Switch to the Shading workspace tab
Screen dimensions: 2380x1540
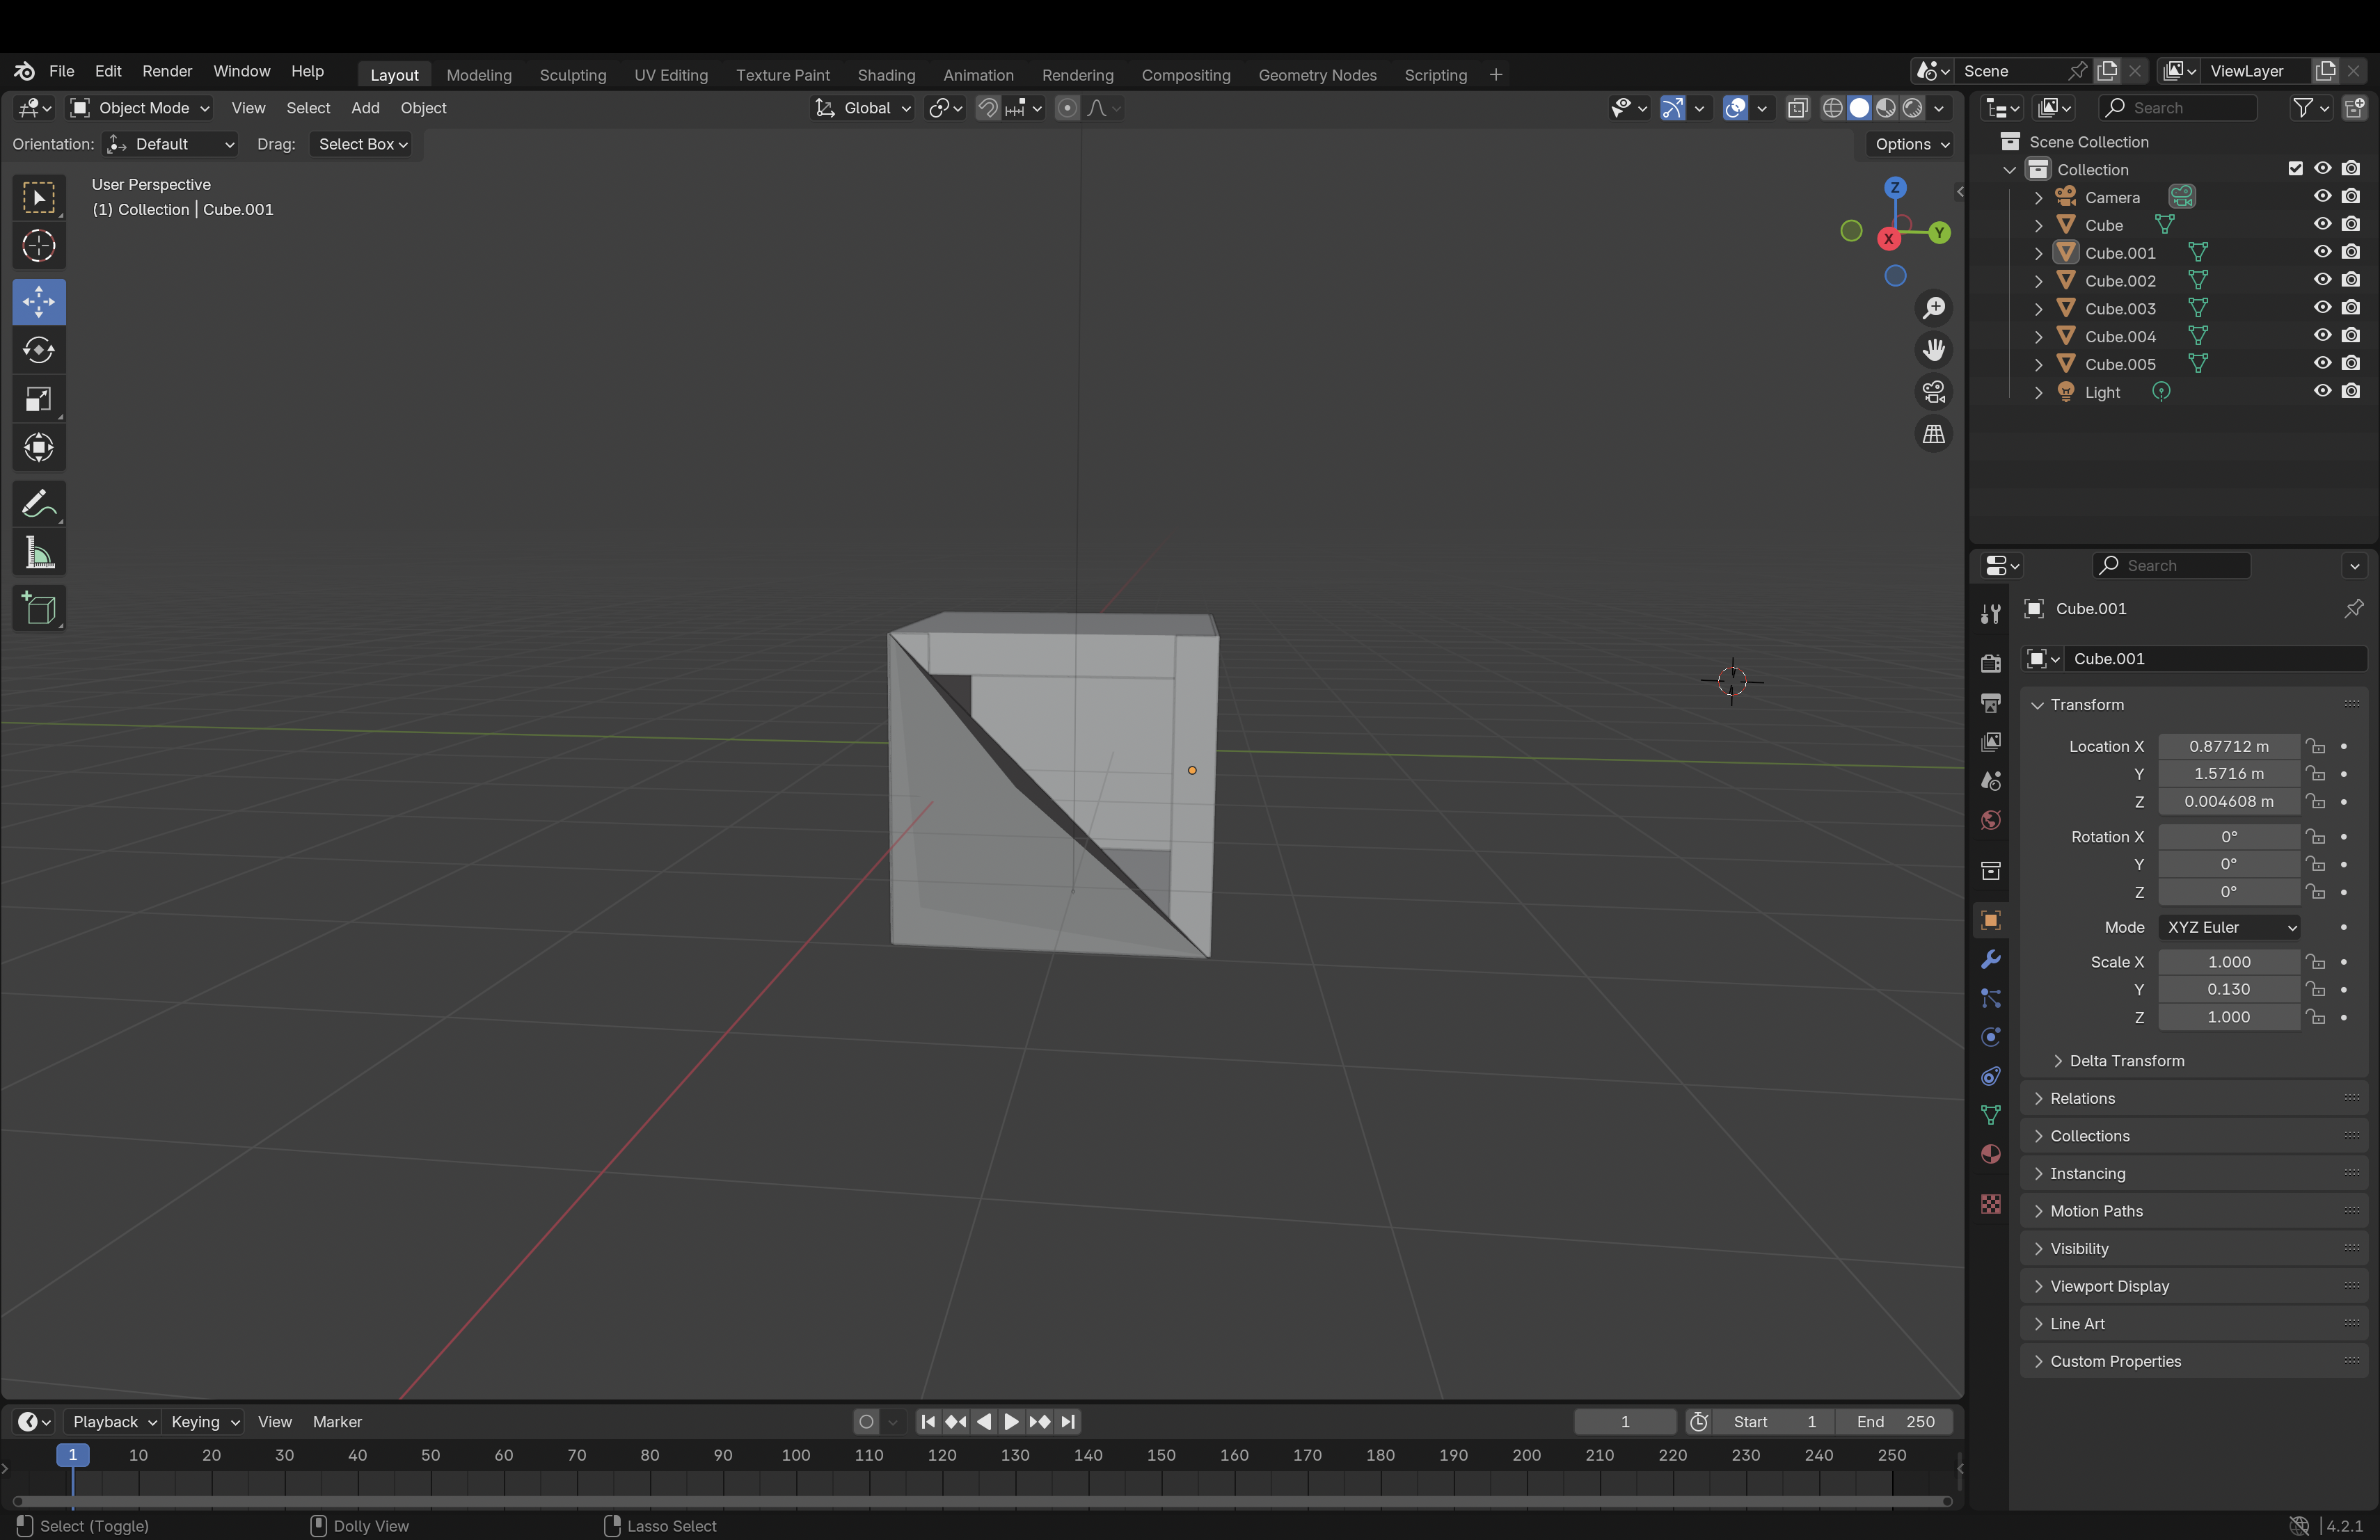[886, 75]
